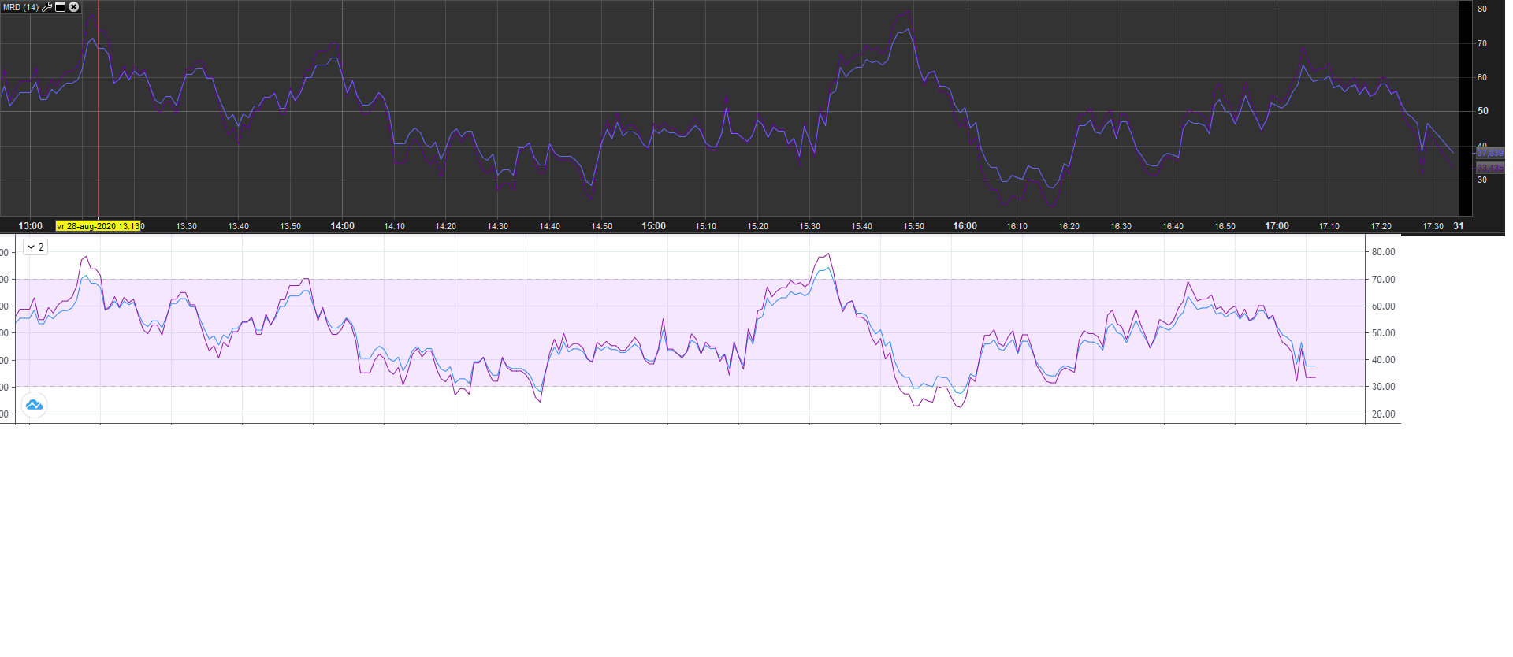This screenshot has height=657, width=1513.
Task: Click the 30 level on top chart scale
Action: [x=1482, y=180]
